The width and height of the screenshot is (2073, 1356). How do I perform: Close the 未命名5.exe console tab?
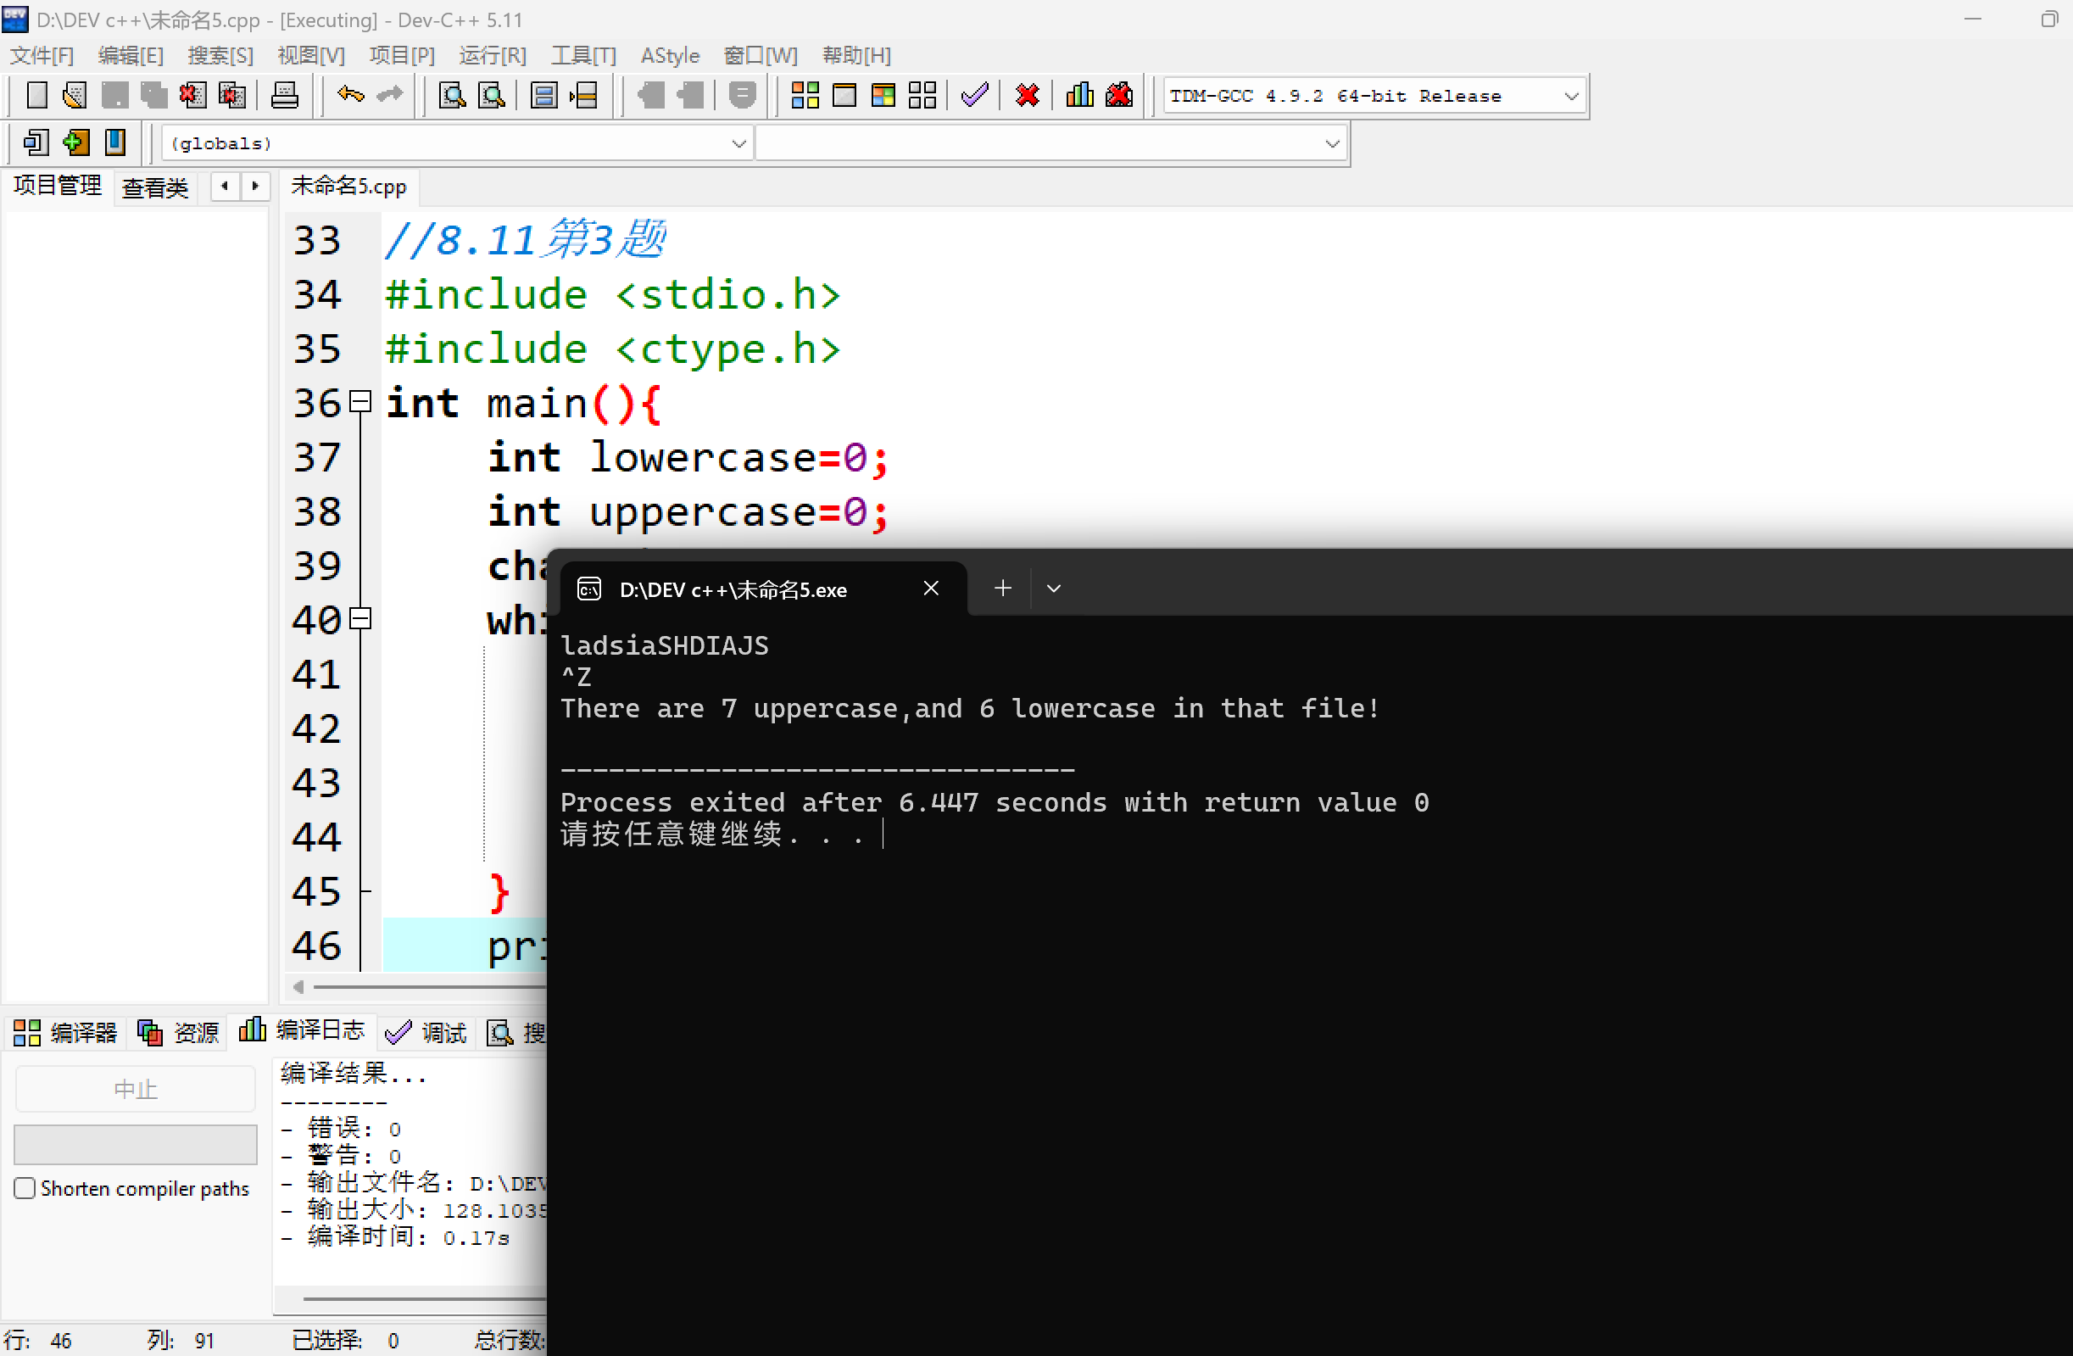930,589
